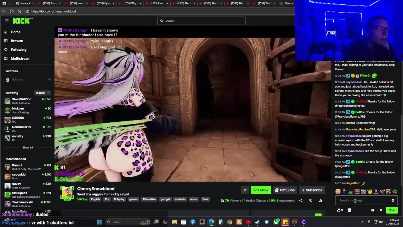The height and width of the screenshot is (227, 403).
Task: Open the chat shop icon
Action: 349,210
